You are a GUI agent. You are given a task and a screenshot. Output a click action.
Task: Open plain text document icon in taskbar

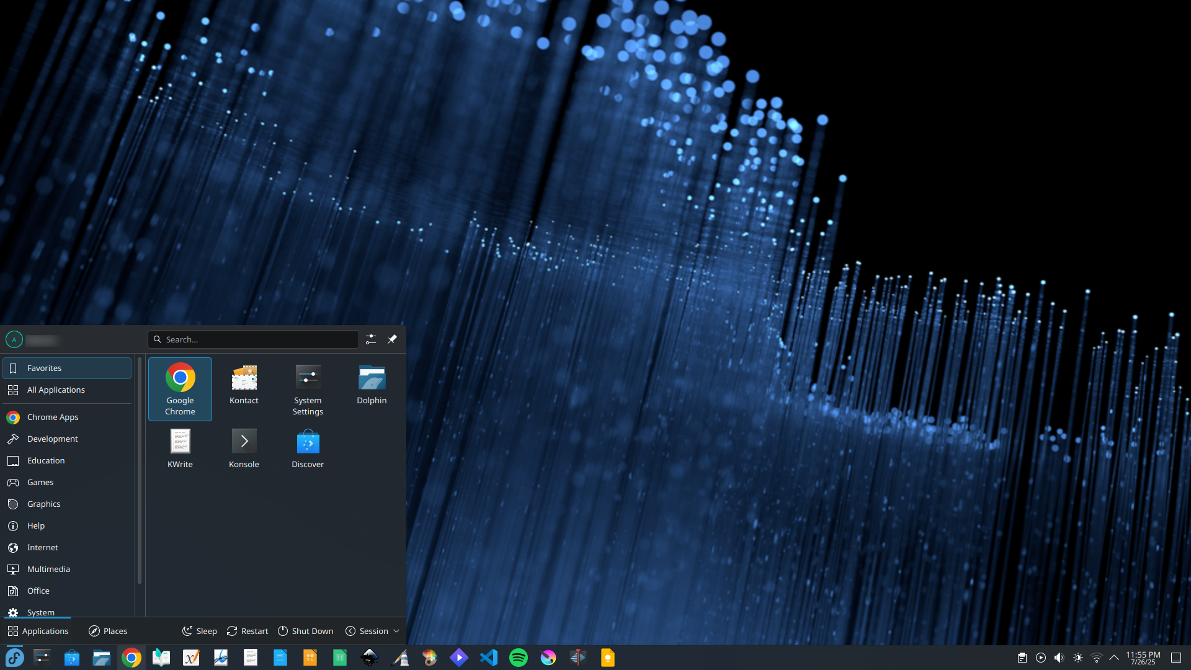click(251, 658)
